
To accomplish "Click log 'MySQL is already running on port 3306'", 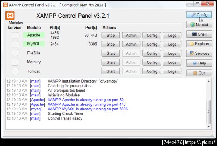I will click(88, 109).
